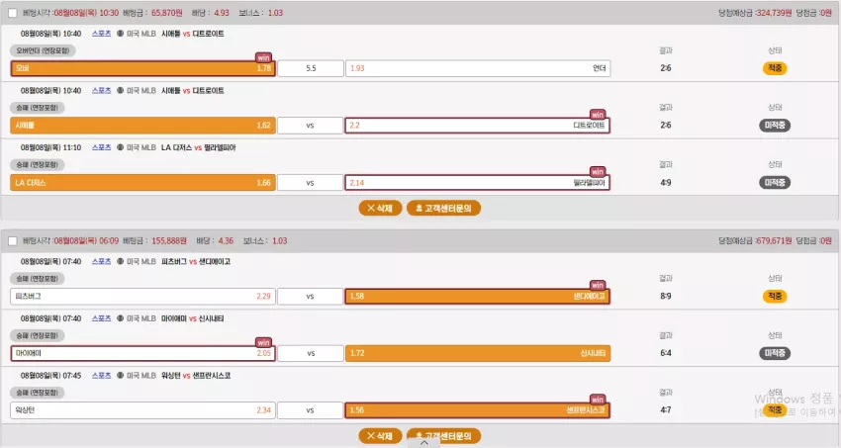The image size is (841, 448).
Task: Open the 스포츠 link for 피츠버그 vs 샌디에이고
Action: tap(101, 261)
